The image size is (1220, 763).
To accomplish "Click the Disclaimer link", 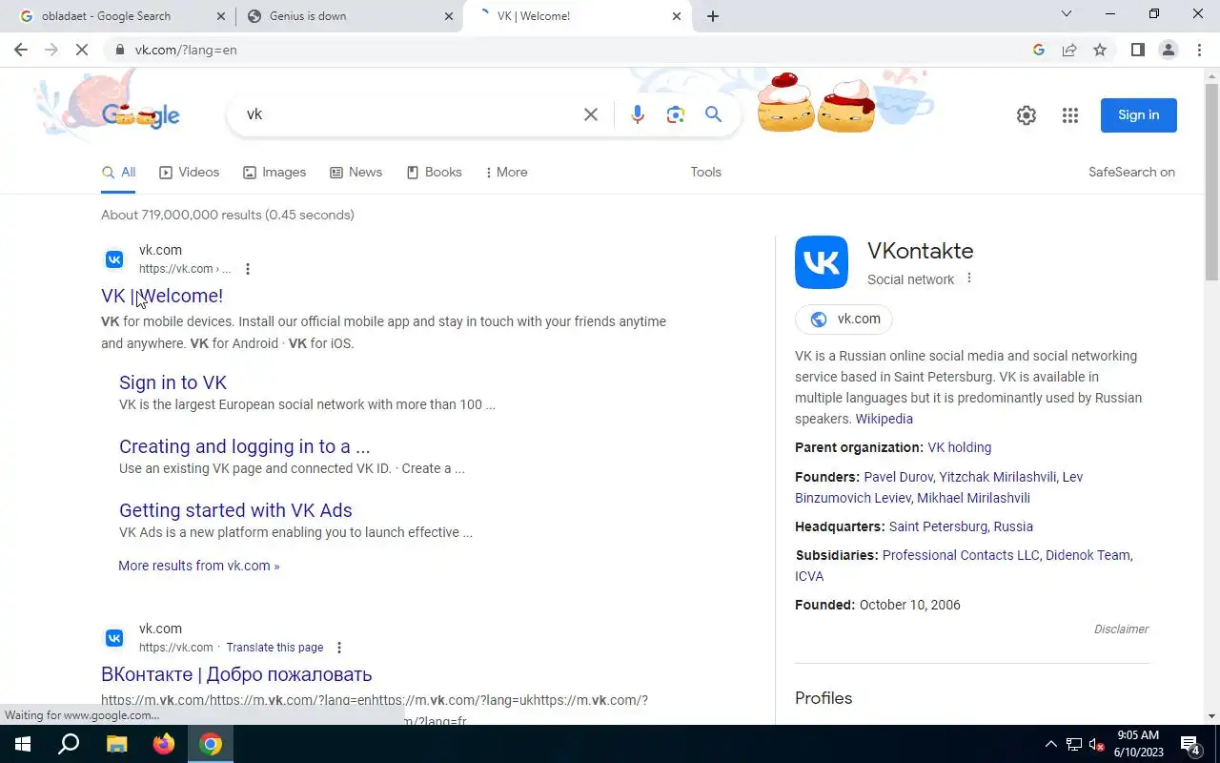I will pos(1121,629).
